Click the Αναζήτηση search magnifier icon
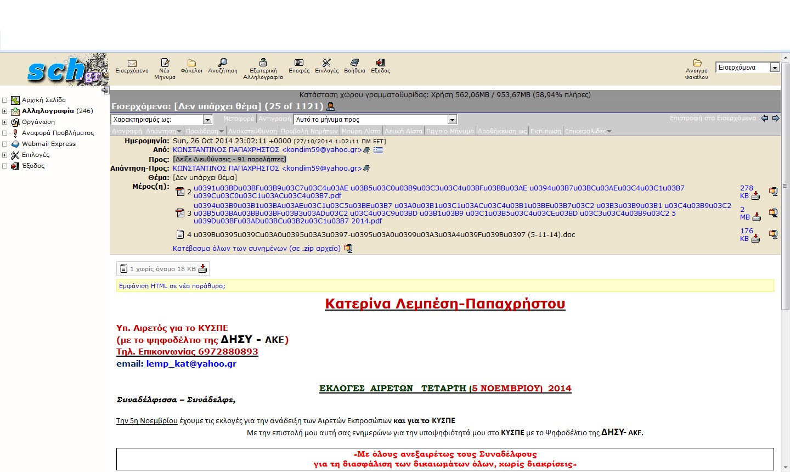The height and width of the screenshot is (472, 790). point(223,63)
